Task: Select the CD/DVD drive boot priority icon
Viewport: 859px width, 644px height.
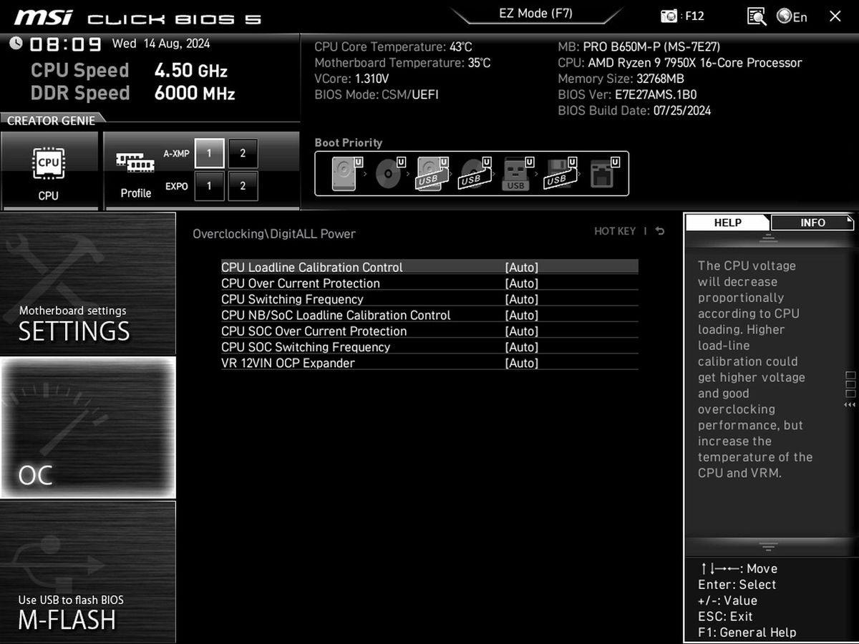Action: [x=389, y=173]
